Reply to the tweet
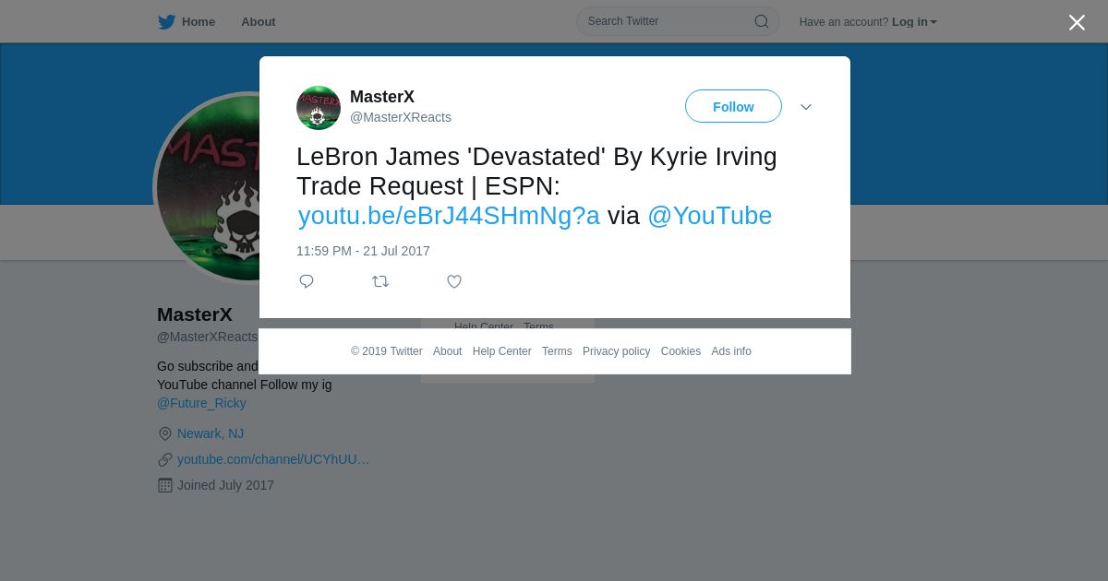The height and width of the screenshot is (581, 1108). pyautogui.click(x=307, y=281)
